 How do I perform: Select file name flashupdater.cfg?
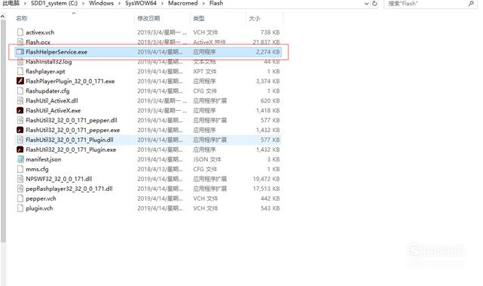[47, 91]
